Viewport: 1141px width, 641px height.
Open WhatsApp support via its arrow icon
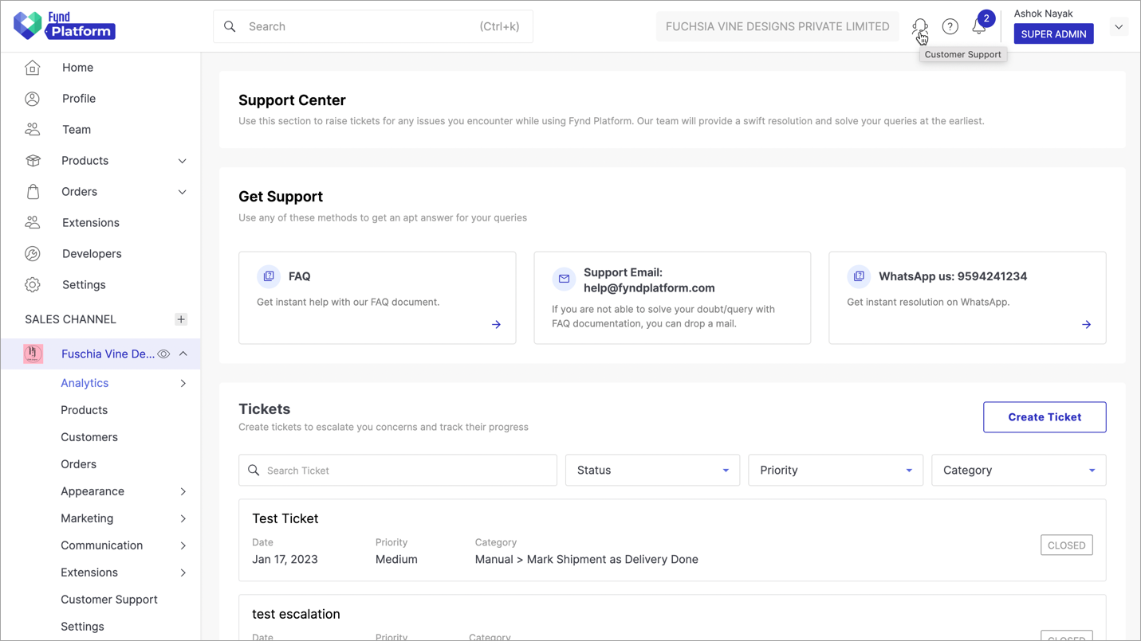(1086, 324)
